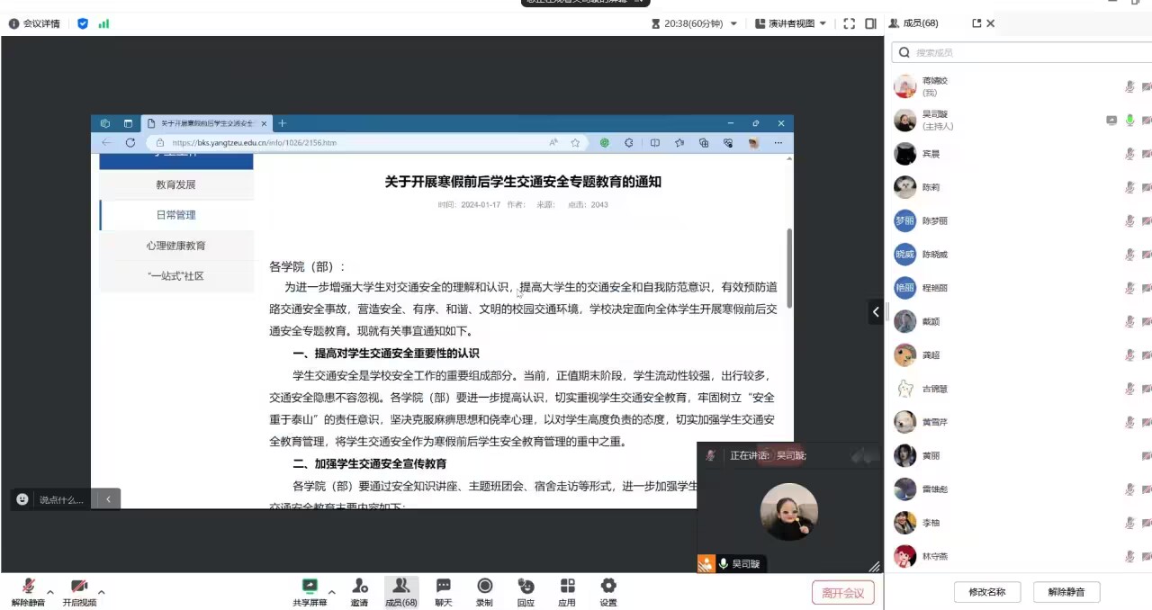Open the 回应 reactions icon

526,587
